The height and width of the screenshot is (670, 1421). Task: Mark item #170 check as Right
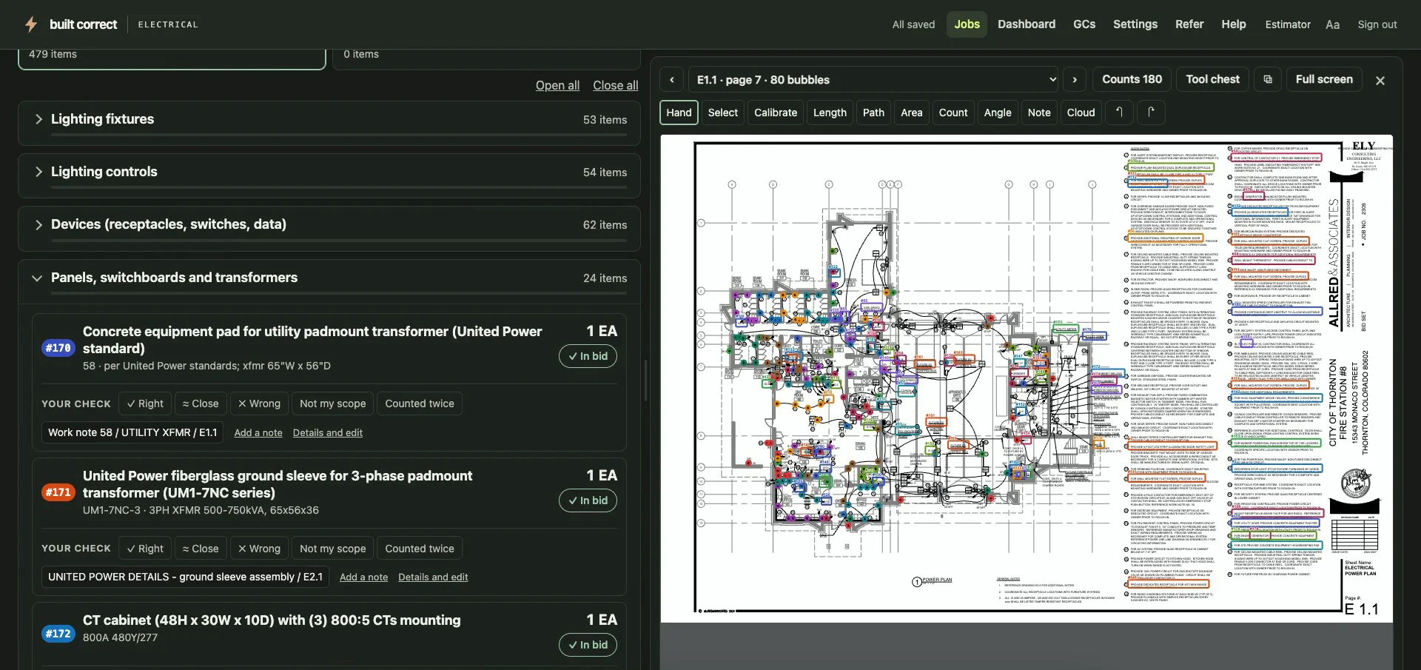click(x=145, y=403)
